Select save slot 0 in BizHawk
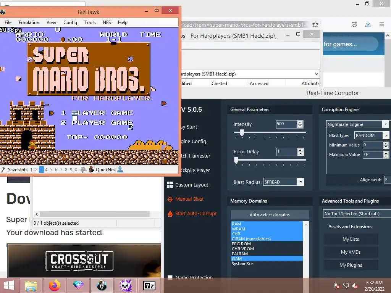This screenshot has height=293, width=391. coord(76,170)
